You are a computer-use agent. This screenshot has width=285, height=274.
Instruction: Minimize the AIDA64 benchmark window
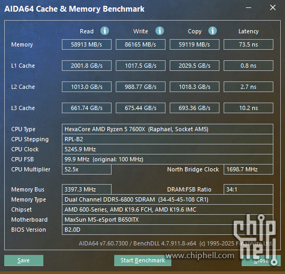click(x=249, y=7)
